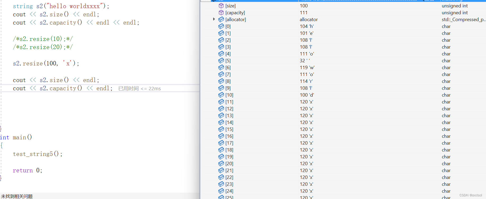This screenshot has height=199, width=486.
Task: Click the unsigned int type of [size]
Action: click(455, 6)
